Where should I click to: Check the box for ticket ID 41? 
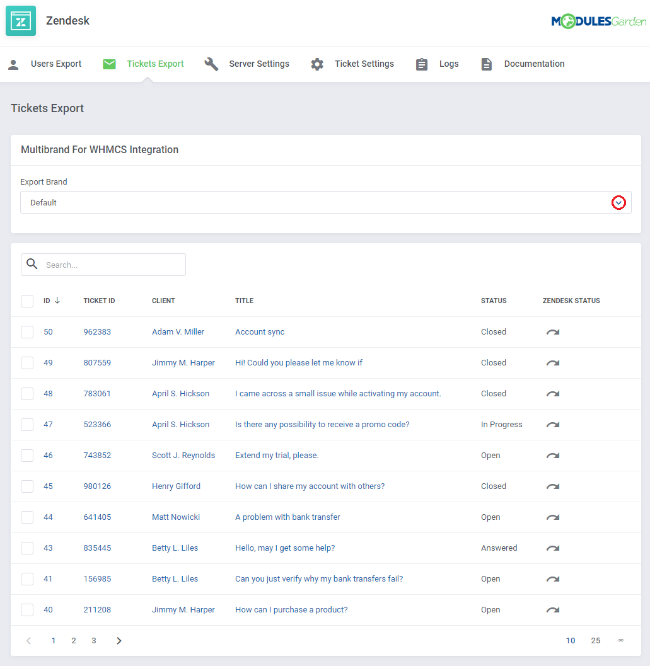(x=27, y=578)
